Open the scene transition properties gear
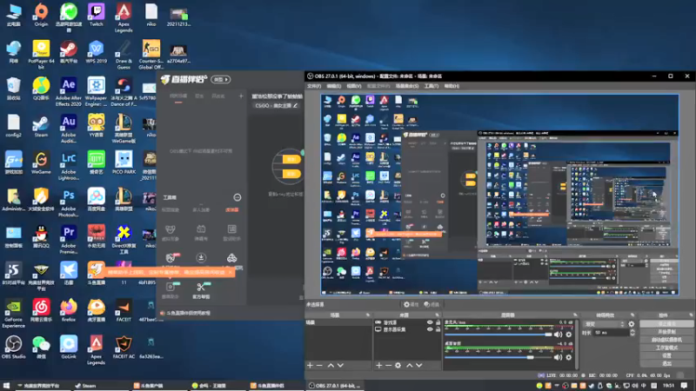Screen dimensions: 696x391 pyautogui.click(x=632, y=324)
